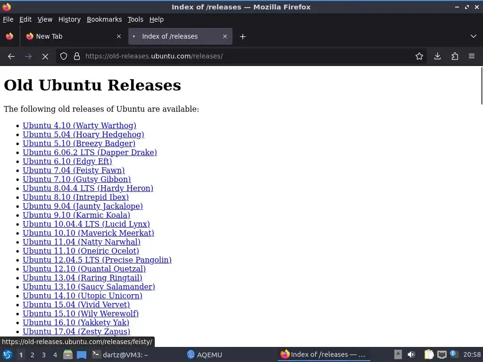Open volume control speaker icon
This screenshot has width=483, height=362.
[411, 354]
